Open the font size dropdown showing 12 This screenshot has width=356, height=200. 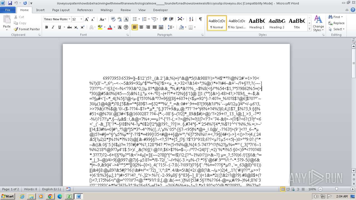click(81, 19)
